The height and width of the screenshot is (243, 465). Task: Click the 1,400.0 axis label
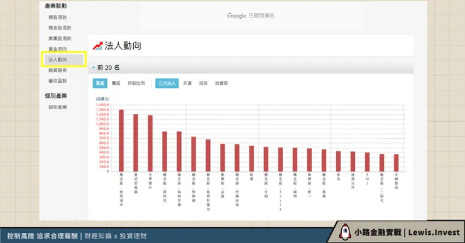pos(102,105)
